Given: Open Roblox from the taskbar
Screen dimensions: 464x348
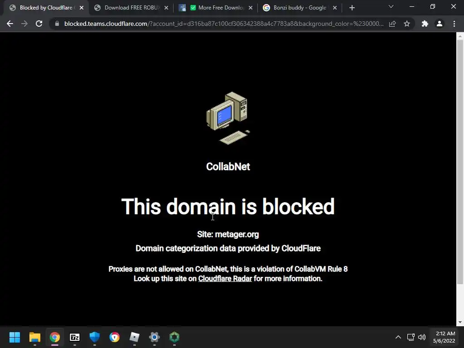Looking at the screenshot, I should (x=134, y=337).
